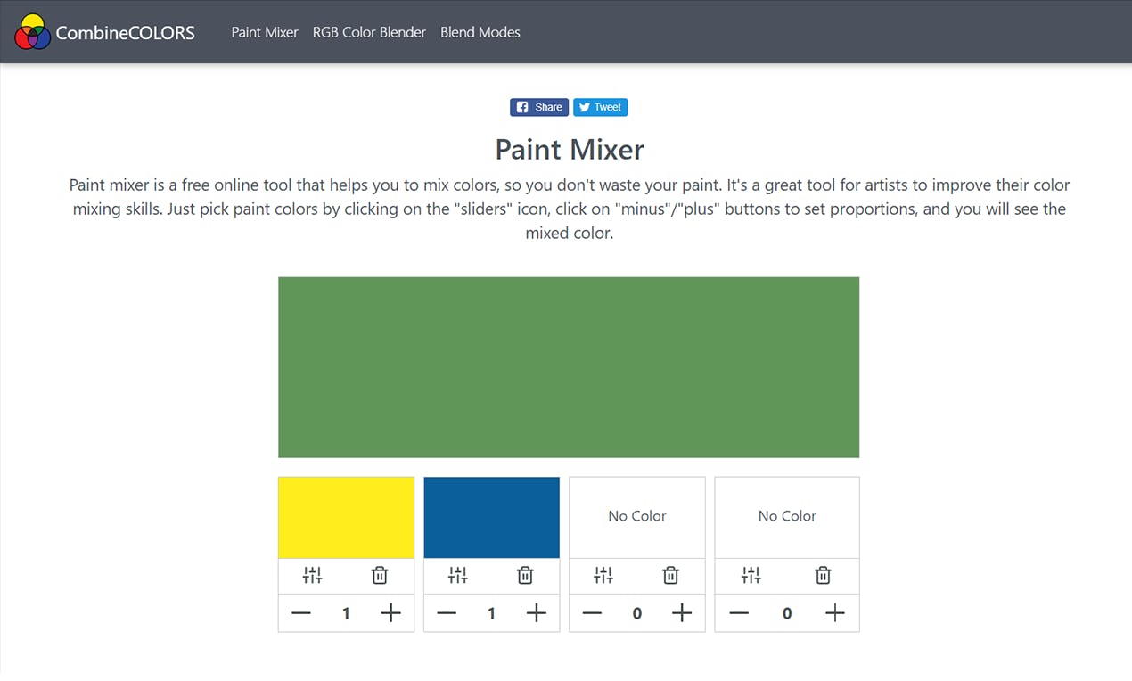
Task: Decrease yellow paint proportion with minus
Action: (301, 613)
